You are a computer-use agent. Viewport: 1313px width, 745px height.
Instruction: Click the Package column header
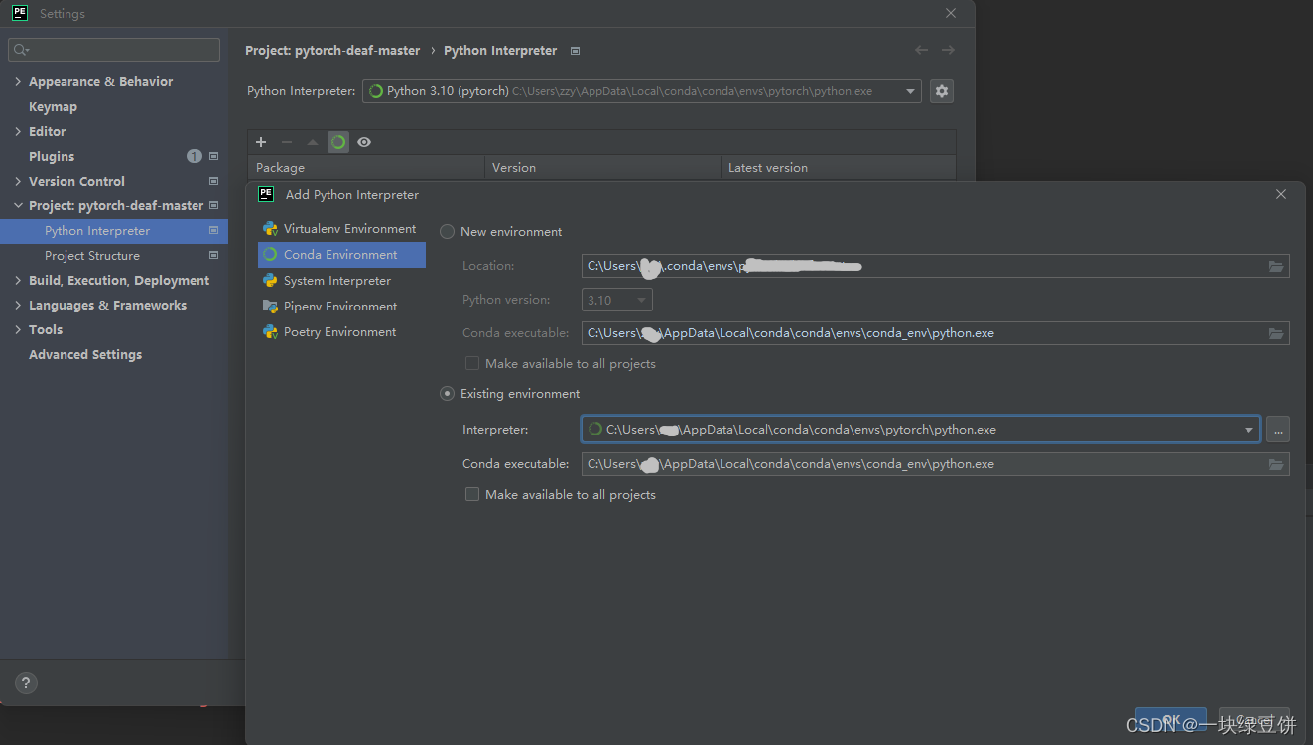[366, 168]
